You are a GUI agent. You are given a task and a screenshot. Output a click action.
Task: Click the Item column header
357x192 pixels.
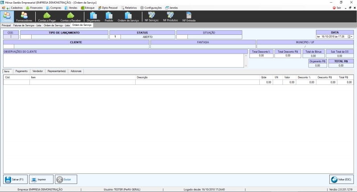[83, 77]
